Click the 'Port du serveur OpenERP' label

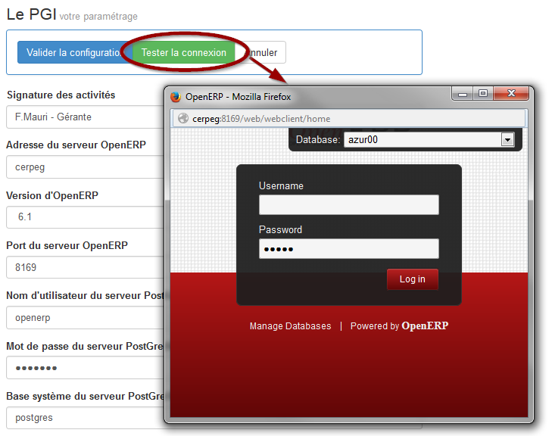click(x=67, y=245)
